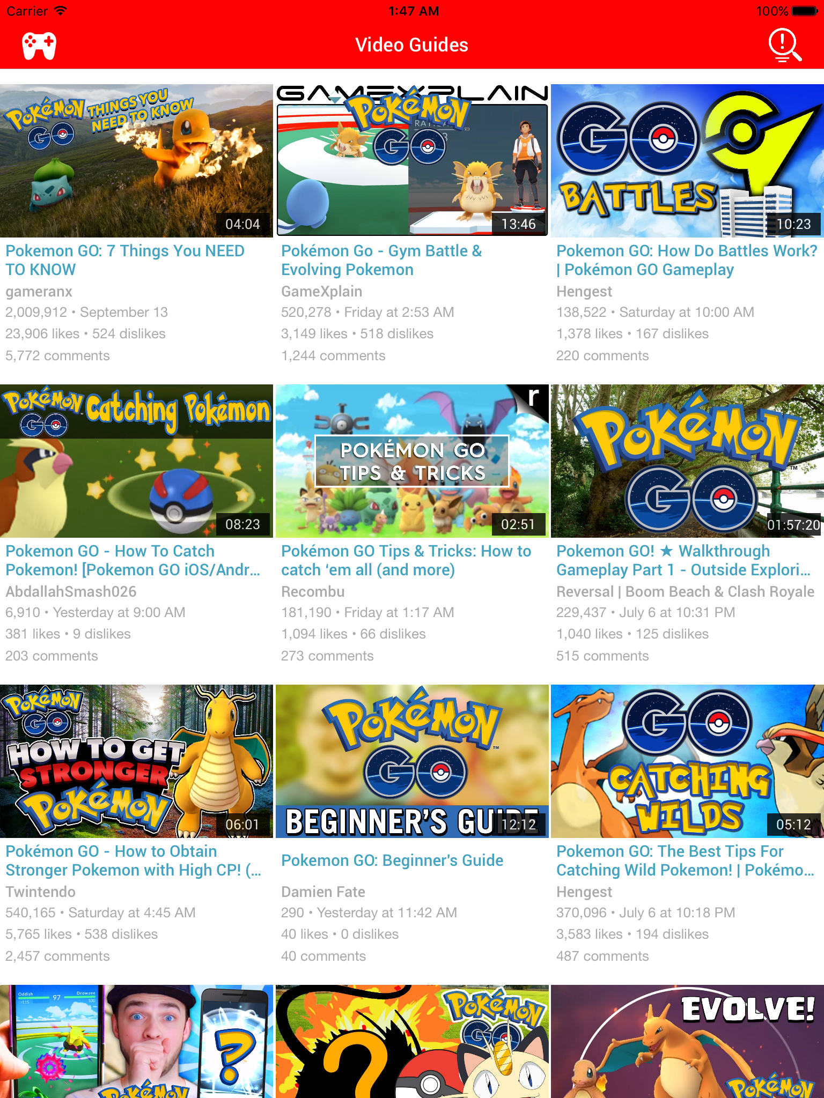Tap channel name 'GameXplain'
The height and width of the screenshot is (1098, 824).
[x=321, y=292]
